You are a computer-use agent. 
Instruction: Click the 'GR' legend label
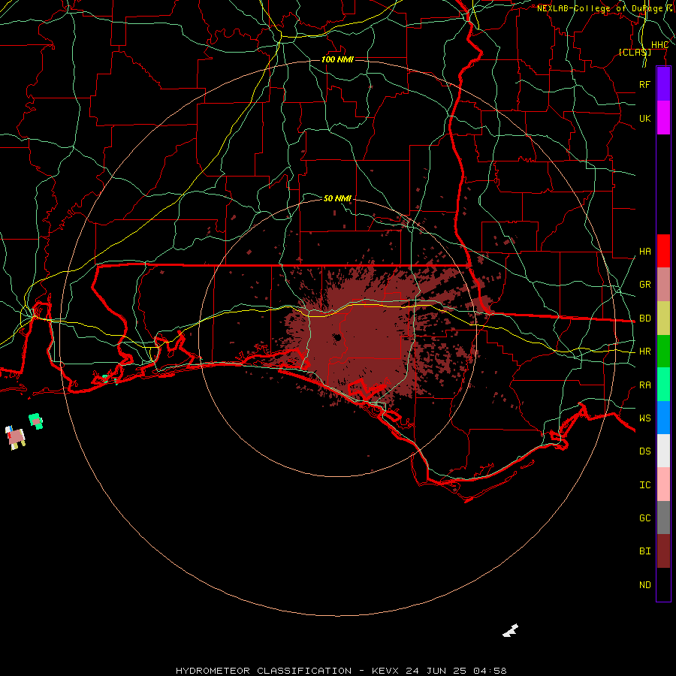[x=644, y=285]
